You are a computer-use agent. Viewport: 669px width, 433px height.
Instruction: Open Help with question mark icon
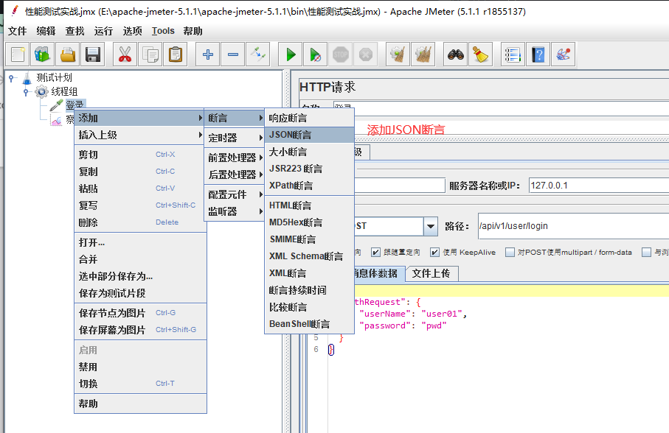[x=538, y=54]
